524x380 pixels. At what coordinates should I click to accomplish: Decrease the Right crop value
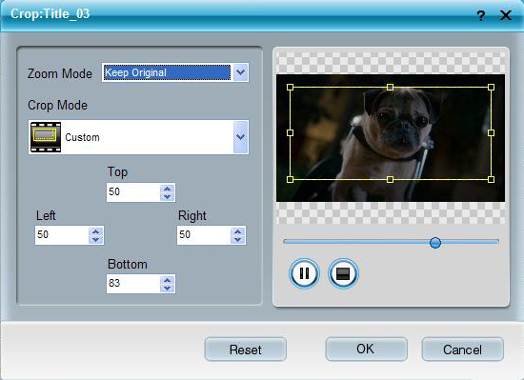(238, 239)
